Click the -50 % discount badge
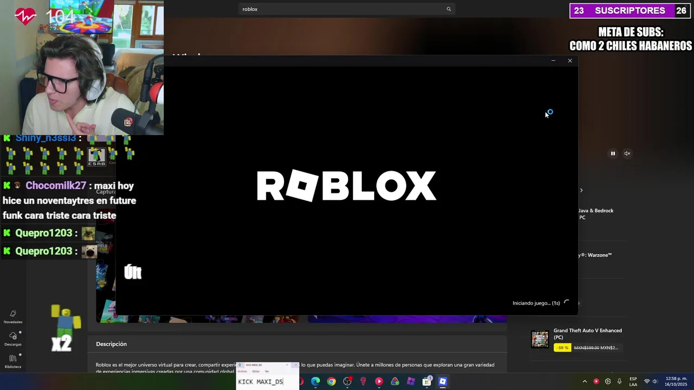Image resolution: width=694 pixels, height=390 pixels. pyautogui.click(x=562, y=348)
